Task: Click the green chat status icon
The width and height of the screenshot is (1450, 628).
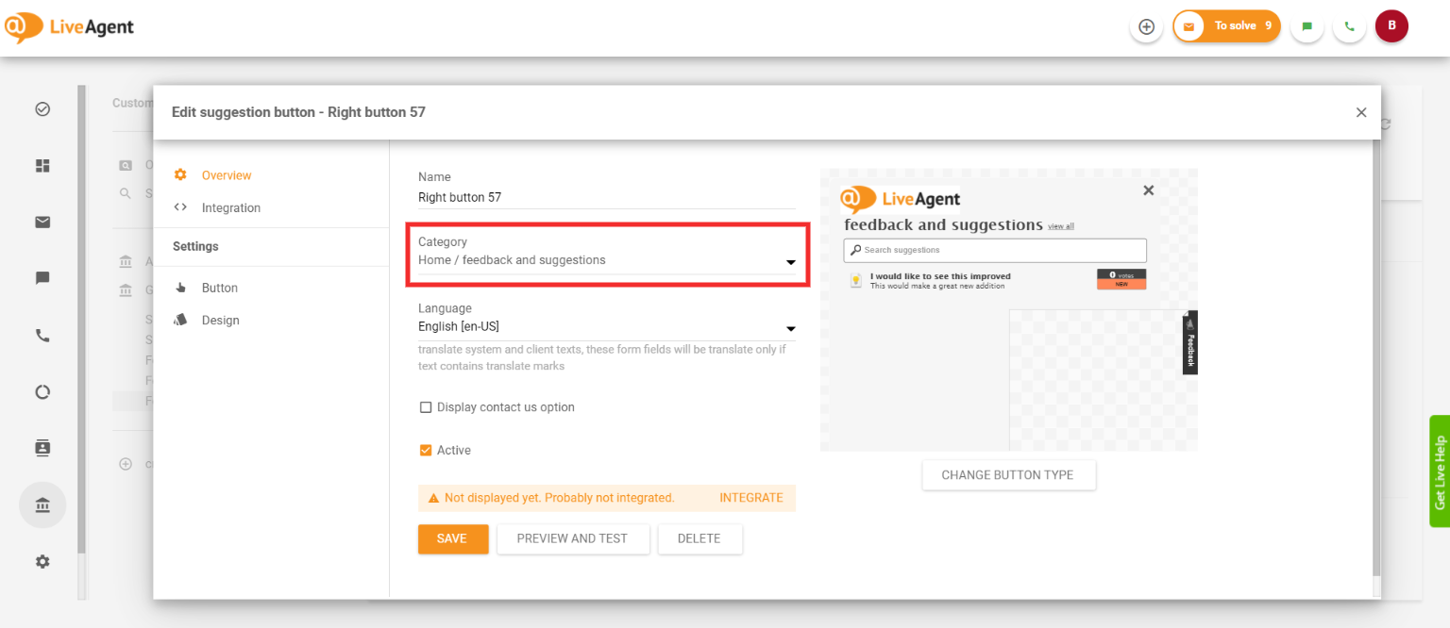Action: tap(1307, 26)
